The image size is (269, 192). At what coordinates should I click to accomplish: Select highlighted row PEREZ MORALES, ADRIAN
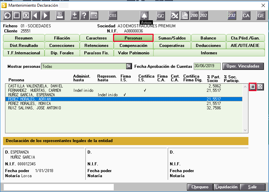pos(124,99)
